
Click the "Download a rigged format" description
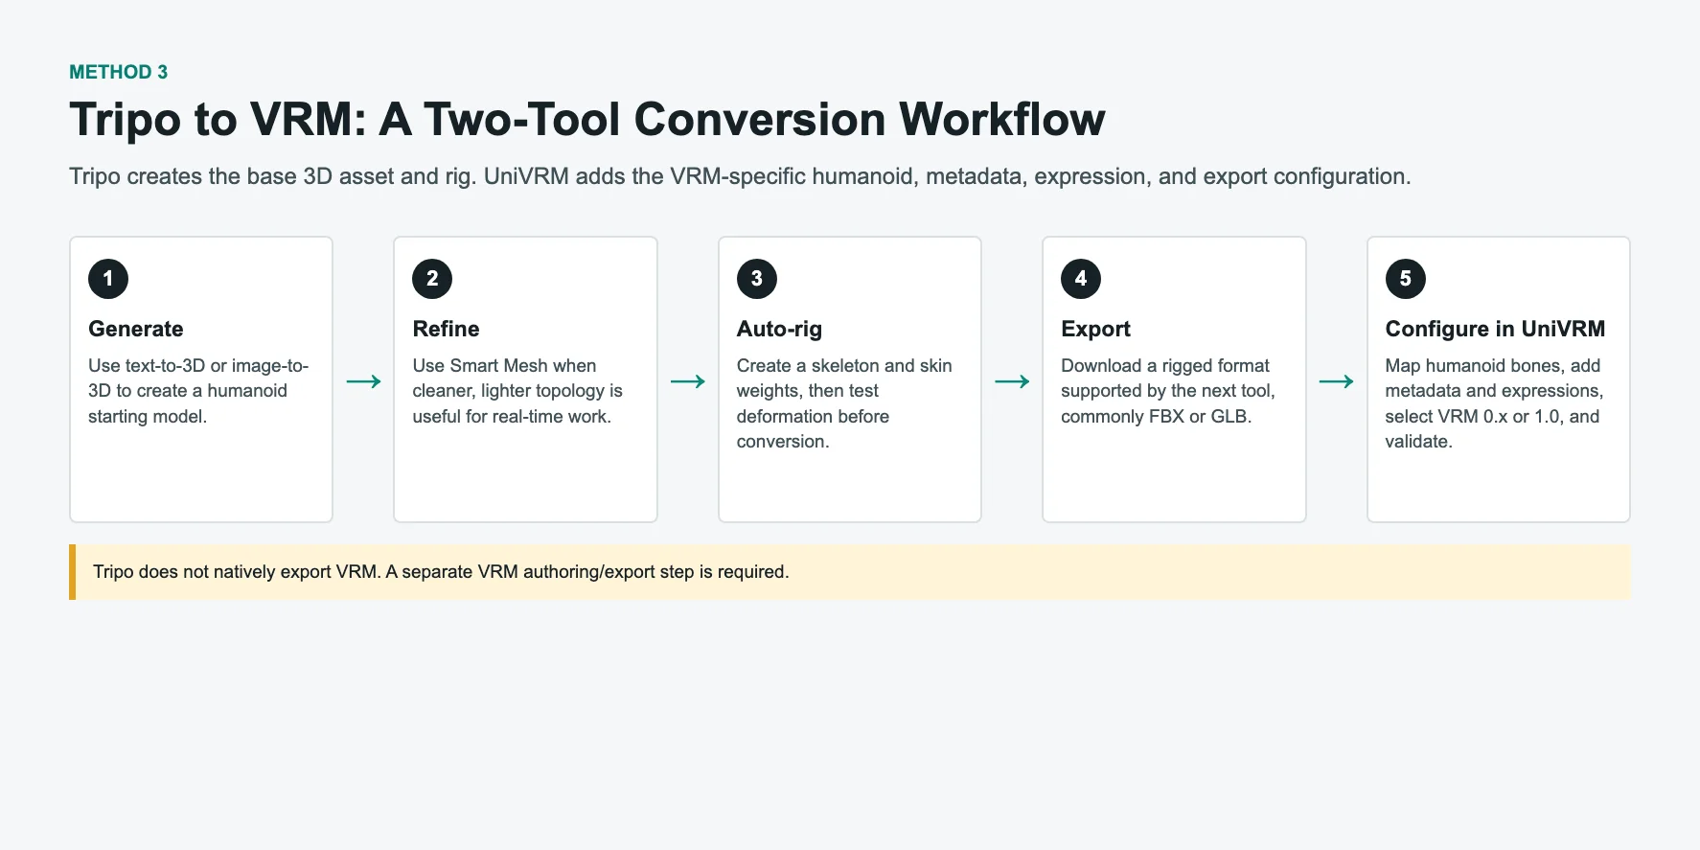point(1168,391)
